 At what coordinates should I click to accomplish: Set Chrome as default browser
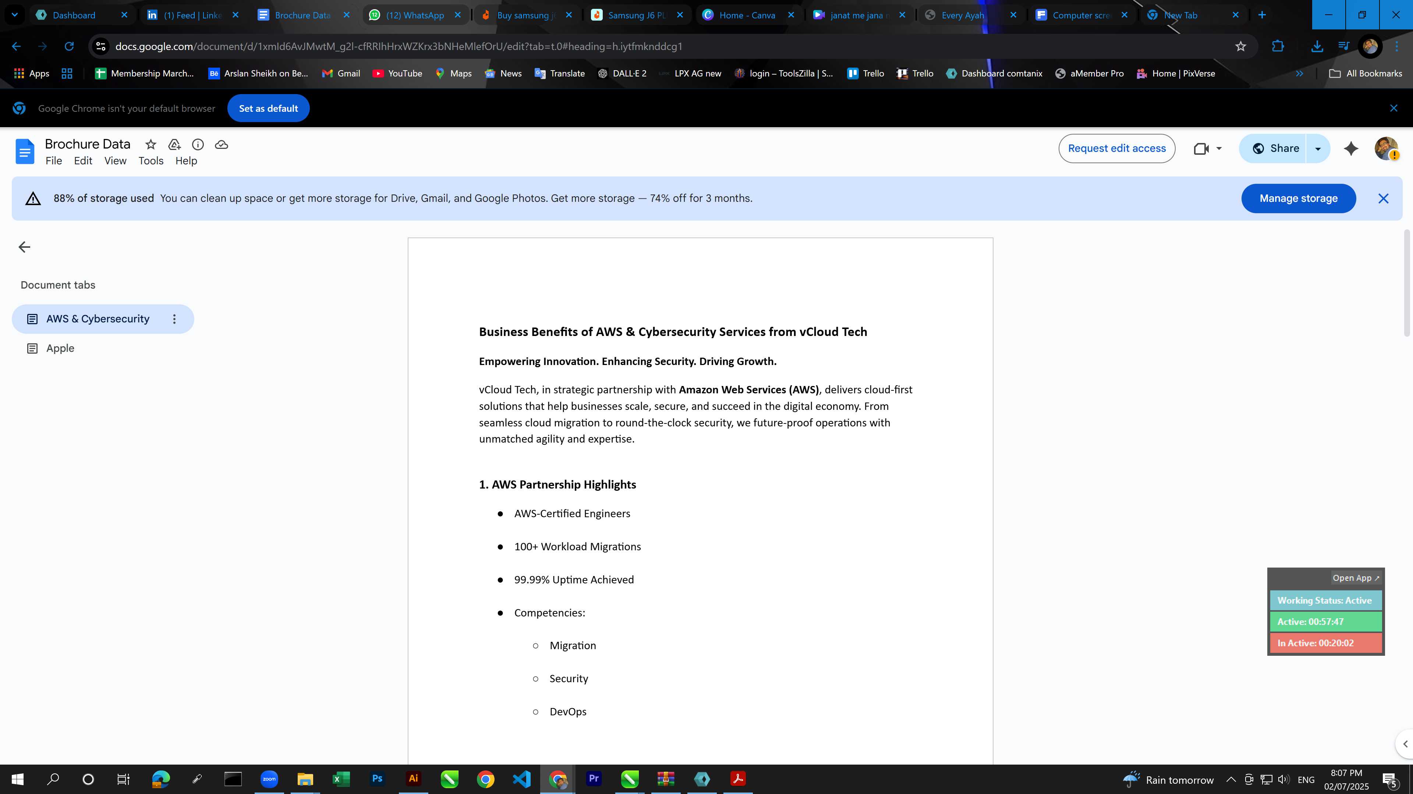tap(268, 108)
